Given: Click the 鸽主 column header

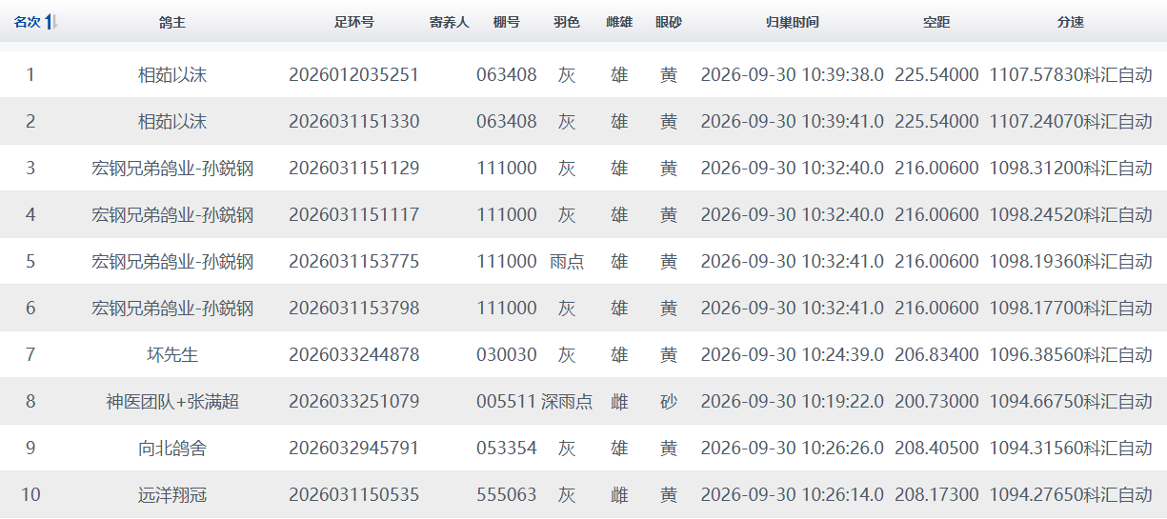Looking at the screenshot, I should [172, 22].
